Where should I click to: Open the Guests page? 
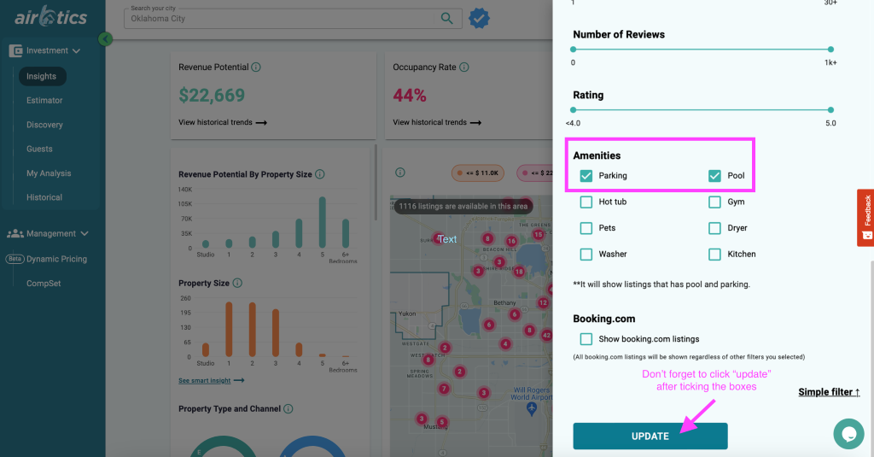coord(39,149)
